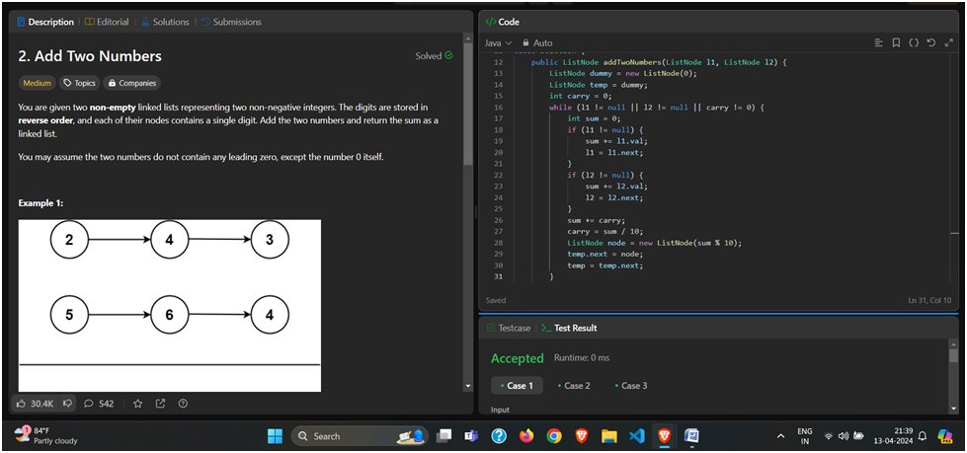Click the Wi-Fi icon in system tray
967x453 pixels.
click(830, 436)
